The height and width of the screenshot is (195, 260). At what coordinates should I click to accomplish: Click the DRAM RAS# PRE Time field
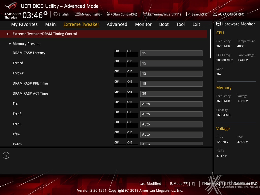click(x=171, y=84)
